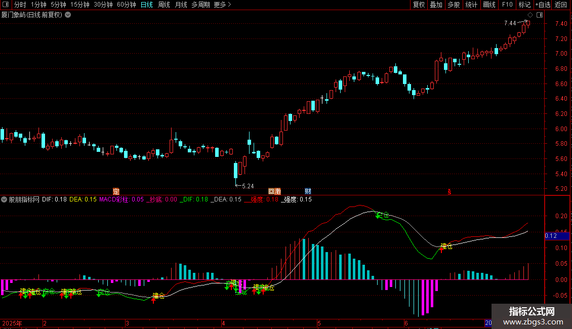Open the 复权 adjustment option
Screen dimensions: 572x329
pyautogui.click(x=419, y=5)
